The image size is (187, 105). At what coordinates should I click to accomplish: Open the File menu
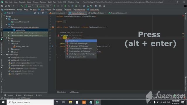[6, 2]
